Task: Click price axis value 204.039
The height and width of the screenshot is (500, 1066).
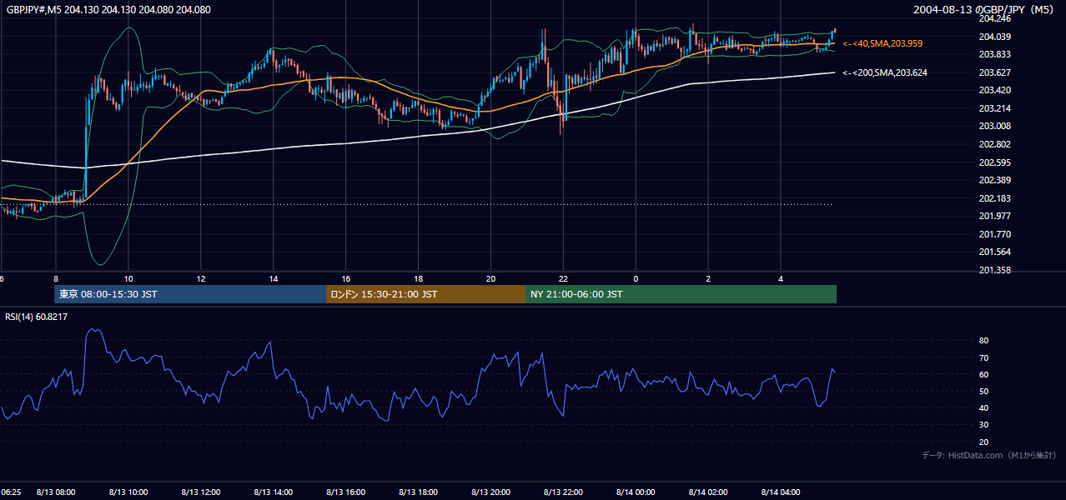Action: 994,37
